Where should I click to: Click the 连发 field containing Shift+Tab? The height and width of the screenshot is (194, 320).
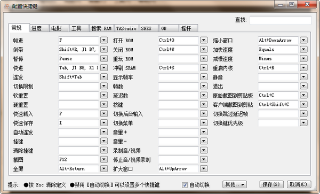[x=78, y=77]
